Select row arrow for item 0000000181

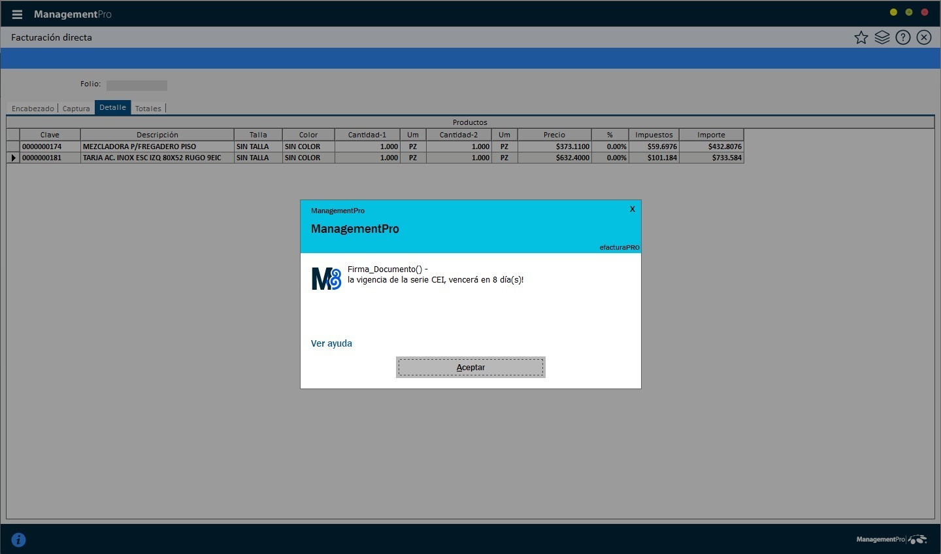(x=13, y=158)
